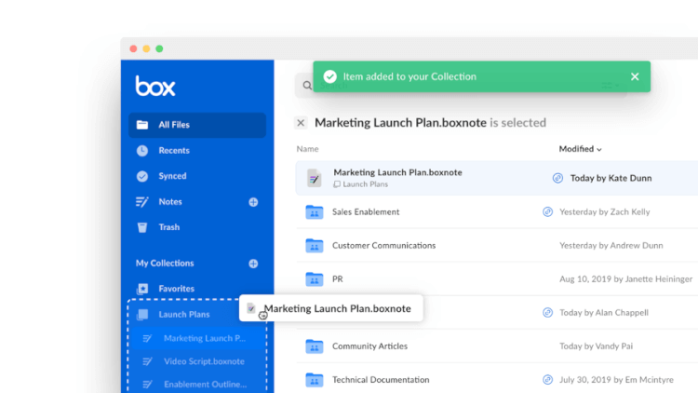
Task: Create a new note with plus icon
Action: click(x=253, y=202)
